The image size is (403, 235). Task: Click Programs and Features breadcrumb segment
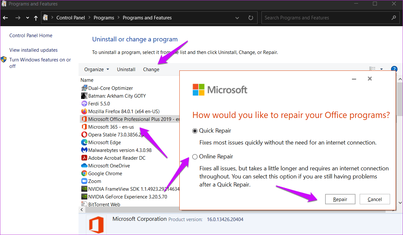147,18
